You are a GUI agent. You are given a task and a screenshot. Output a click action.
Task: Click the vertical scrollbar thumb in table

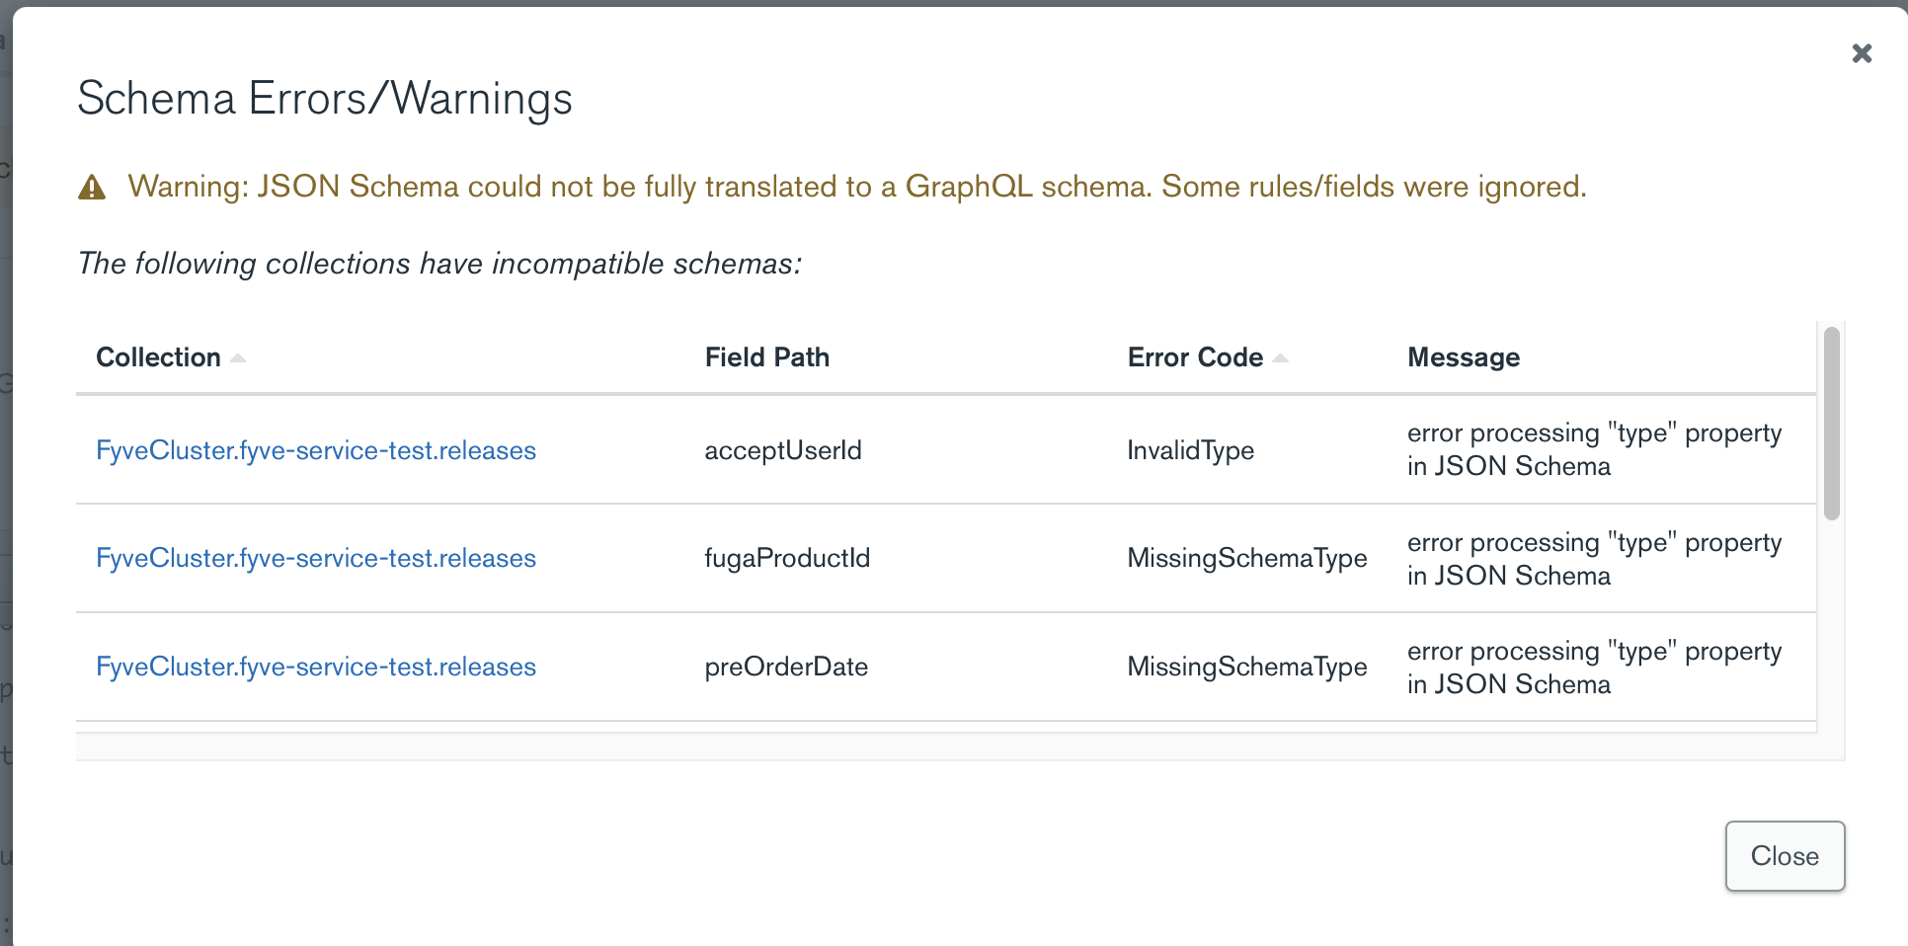[1831, 423]
